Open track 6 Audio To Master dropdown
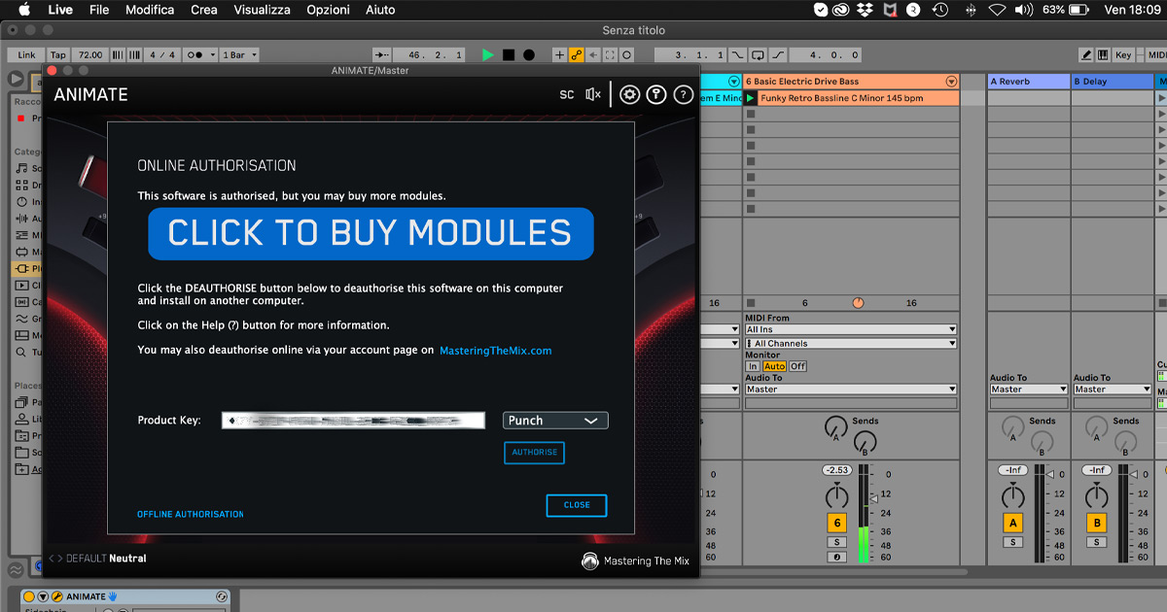This screenshot has width=1167, height=612. tap(851, 390)
